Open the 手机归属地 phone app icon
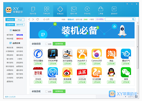Screen dimensions: 142x101 pyautogui.click(x=38, y=54)
